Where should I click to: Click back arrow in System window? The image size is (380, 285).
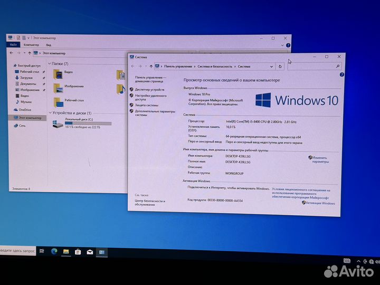[x=132, y=66]
